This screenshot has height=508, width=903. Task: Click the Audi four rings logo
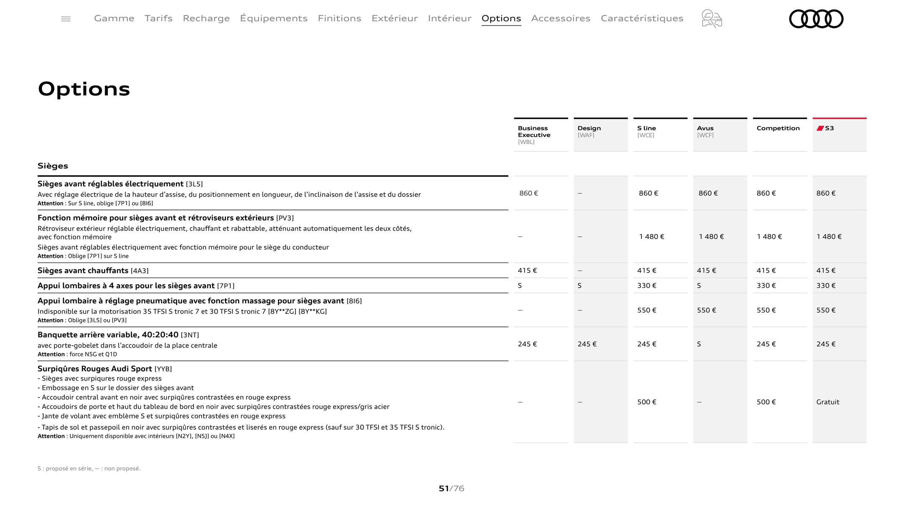tap(816, 19)
